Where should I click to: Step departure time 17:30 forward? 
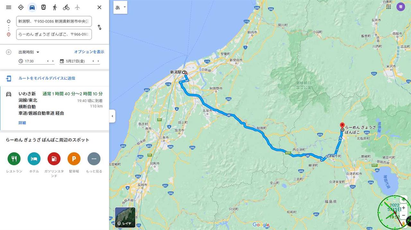53,61
